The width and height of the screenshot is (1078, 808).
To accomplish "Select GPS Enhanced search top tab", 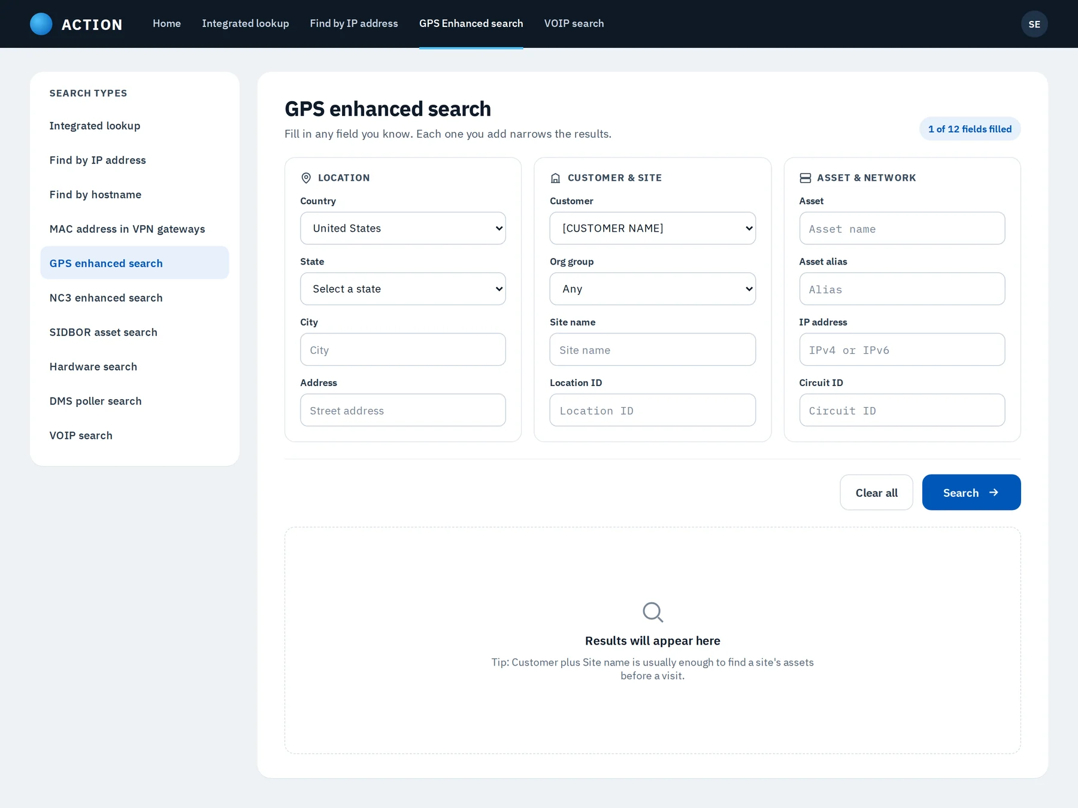I will point(471,23).
